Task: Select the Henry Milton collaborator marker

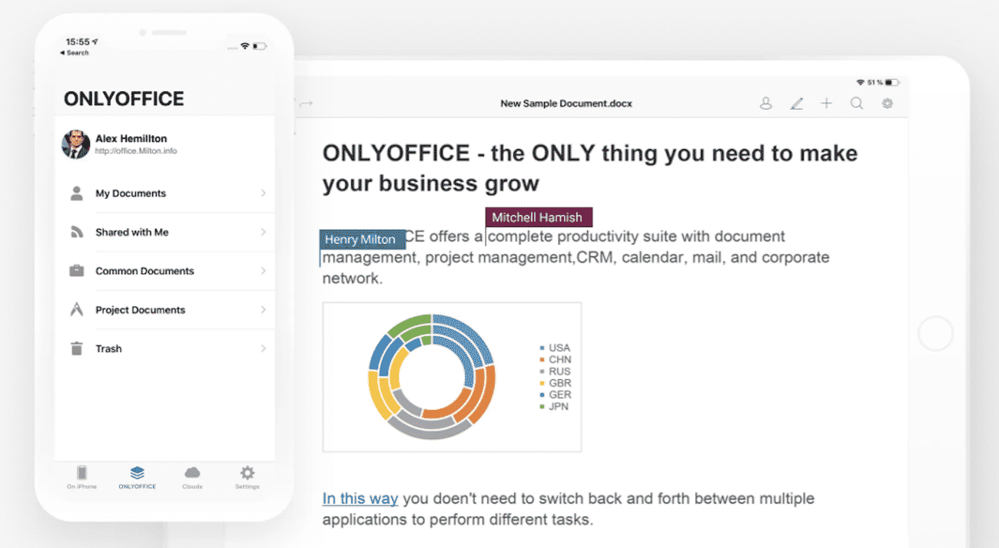Action: 362,239
